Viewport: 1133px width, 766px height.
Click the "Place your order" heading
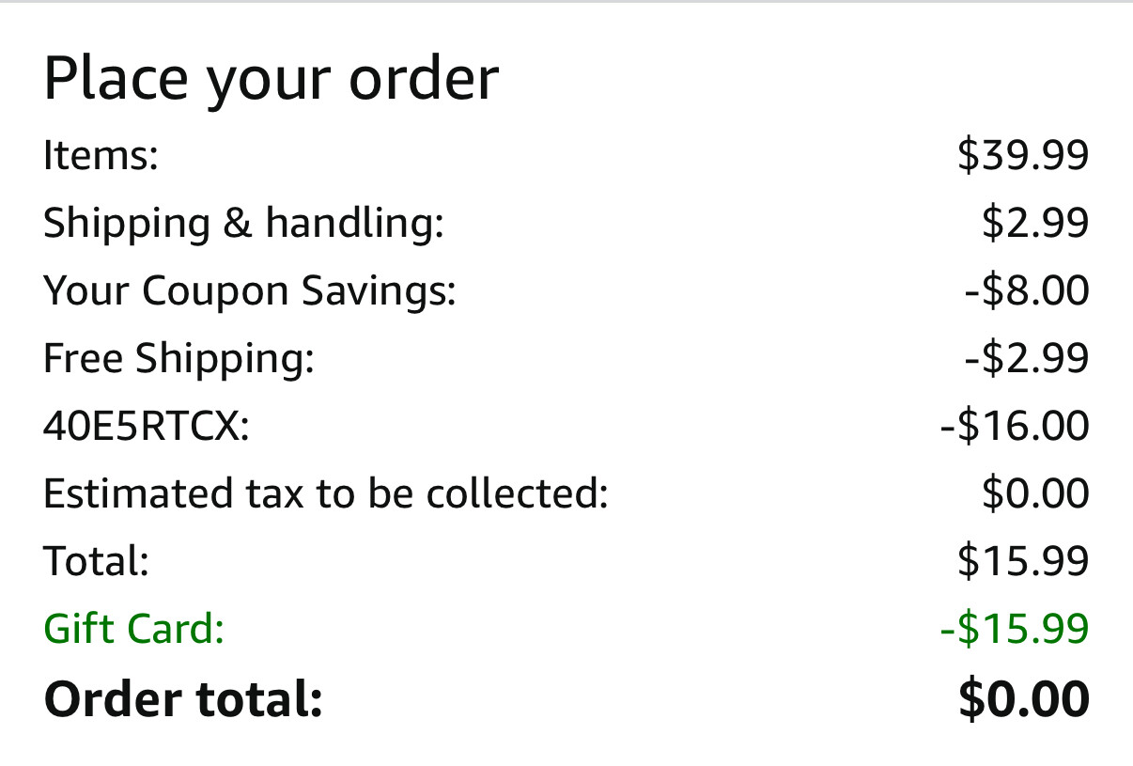[x=271, y=79]
